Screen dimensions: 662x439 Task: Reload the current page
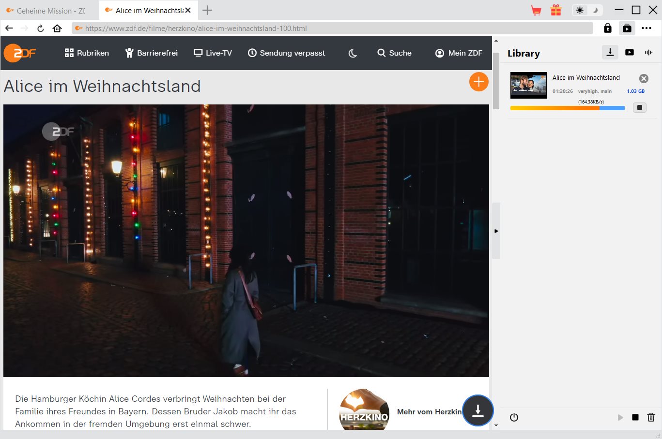41,28
